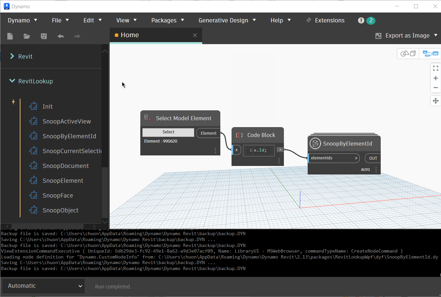Switch to graph view navigation
Screen dimensions: 441x297
[x=430, y=53]
